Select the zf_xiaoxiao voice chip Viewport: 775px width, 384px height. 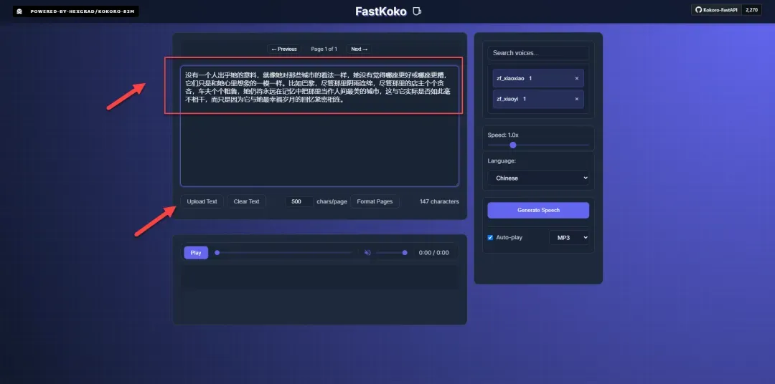coord(538,79)
